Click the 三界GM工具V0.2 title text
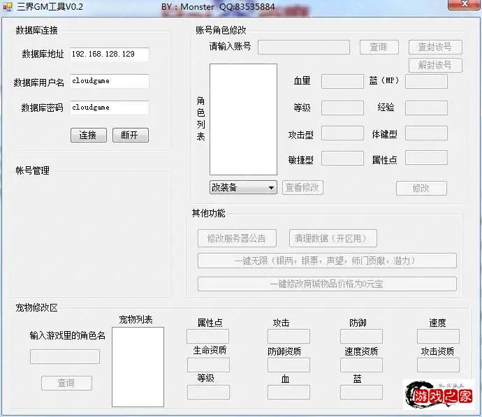 tap(50, 6)
